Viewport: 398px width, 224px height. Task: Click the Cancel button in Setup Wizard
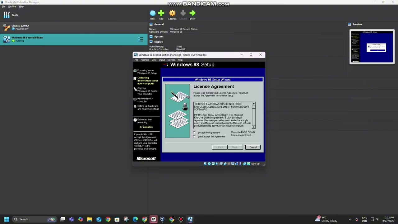point(253,147)
